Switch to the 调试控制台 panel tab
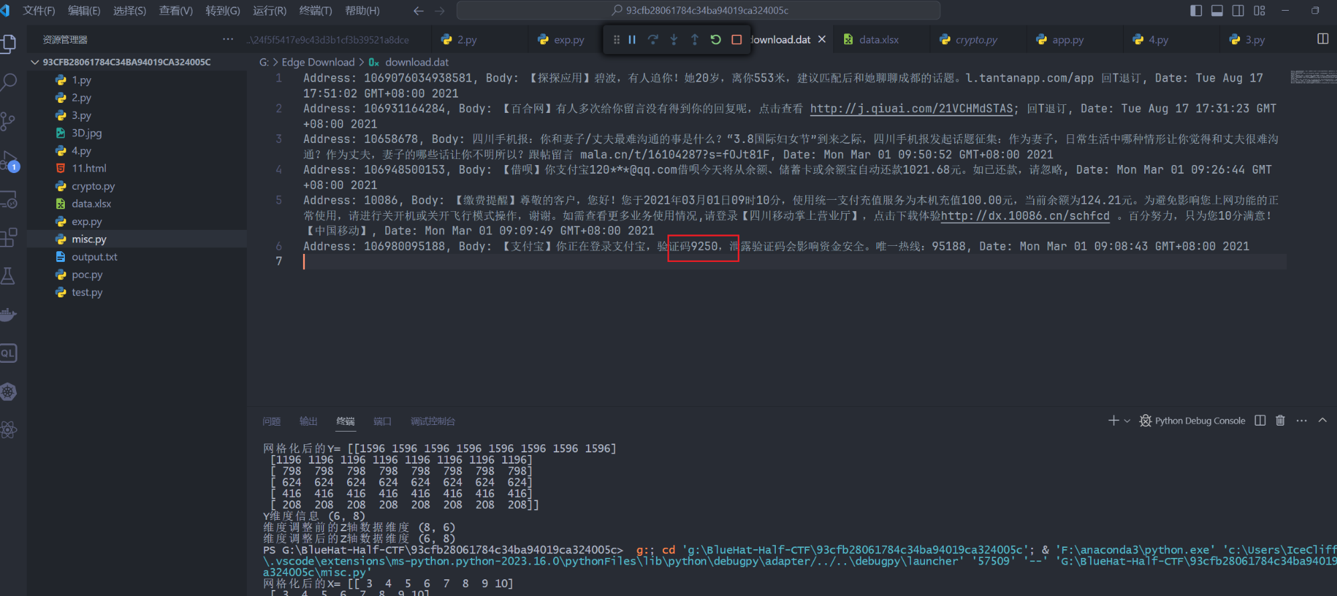Screen dimensions: 1337x596 tap(433, 421)
